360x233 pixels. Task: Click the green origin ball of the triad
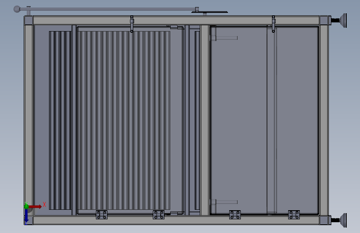click(26, 206)
